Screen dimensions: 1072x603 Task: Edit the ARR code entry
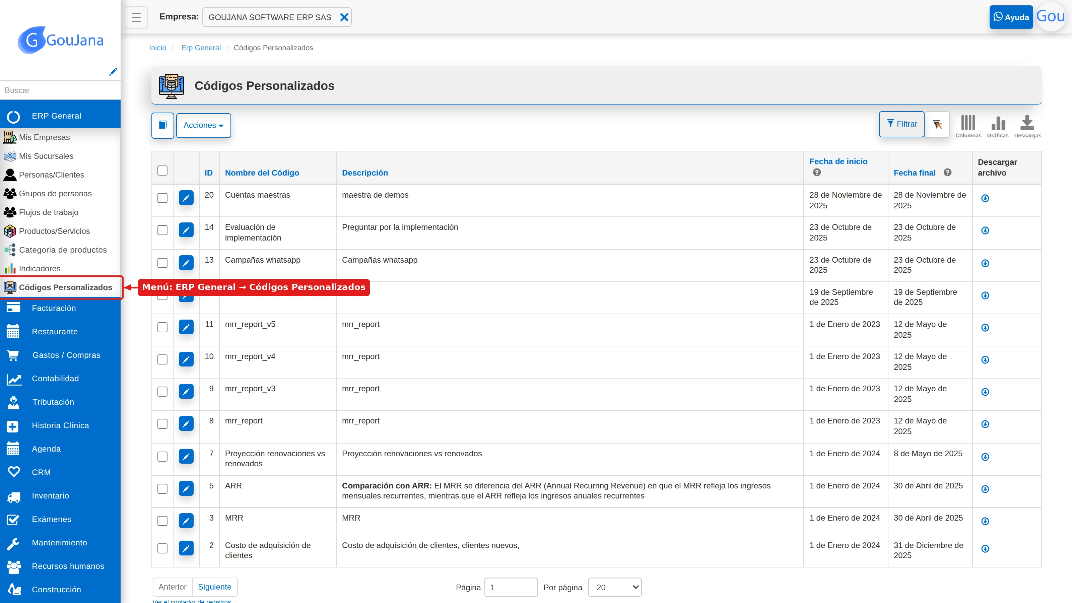(186, 488)
